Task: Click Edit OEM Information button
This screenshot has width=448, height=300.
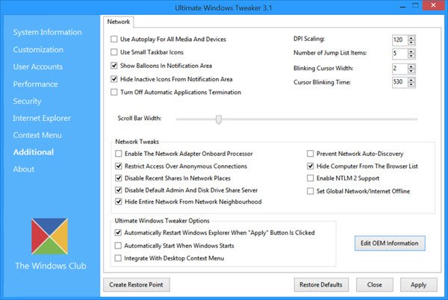Action: pos(388,243)
